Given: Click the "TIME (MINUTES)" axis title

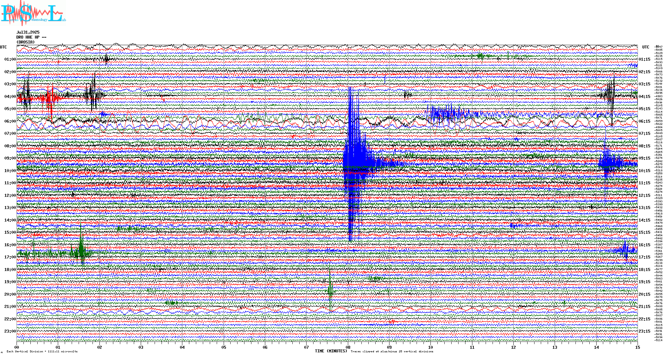Looking at the screenshot, I should [x=331, y=351].
